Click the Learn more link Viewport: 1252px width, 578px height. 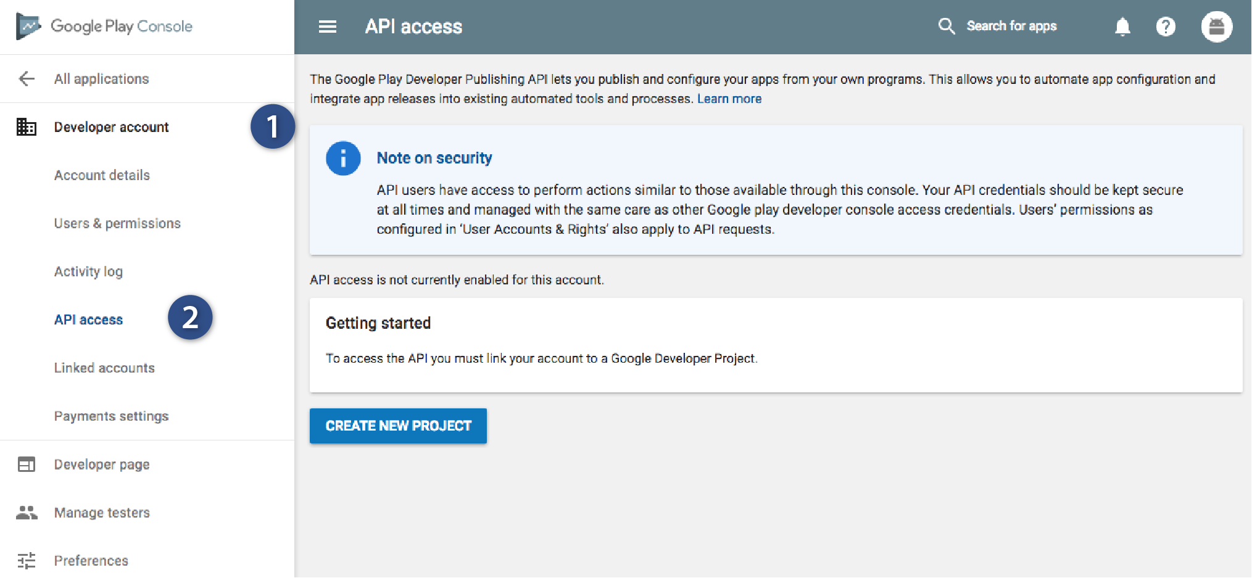point(729,99)
